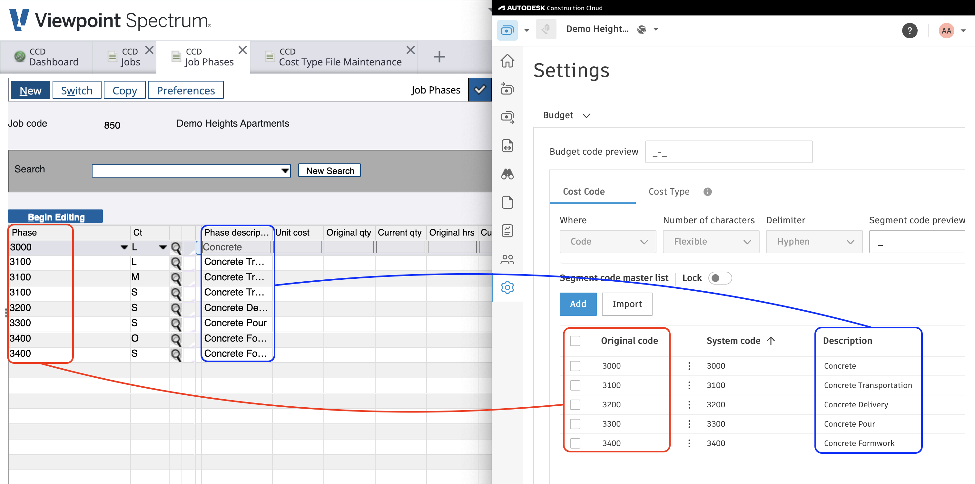975x484 pixels.
Task: Switch to the CCD Job Phases tab
Action: click(203, 57)
